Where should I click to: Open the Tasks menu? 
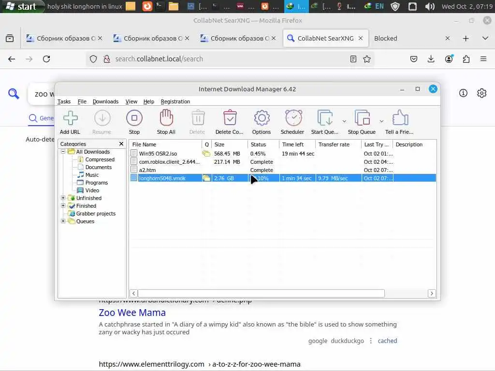click(x=64, y=101)
